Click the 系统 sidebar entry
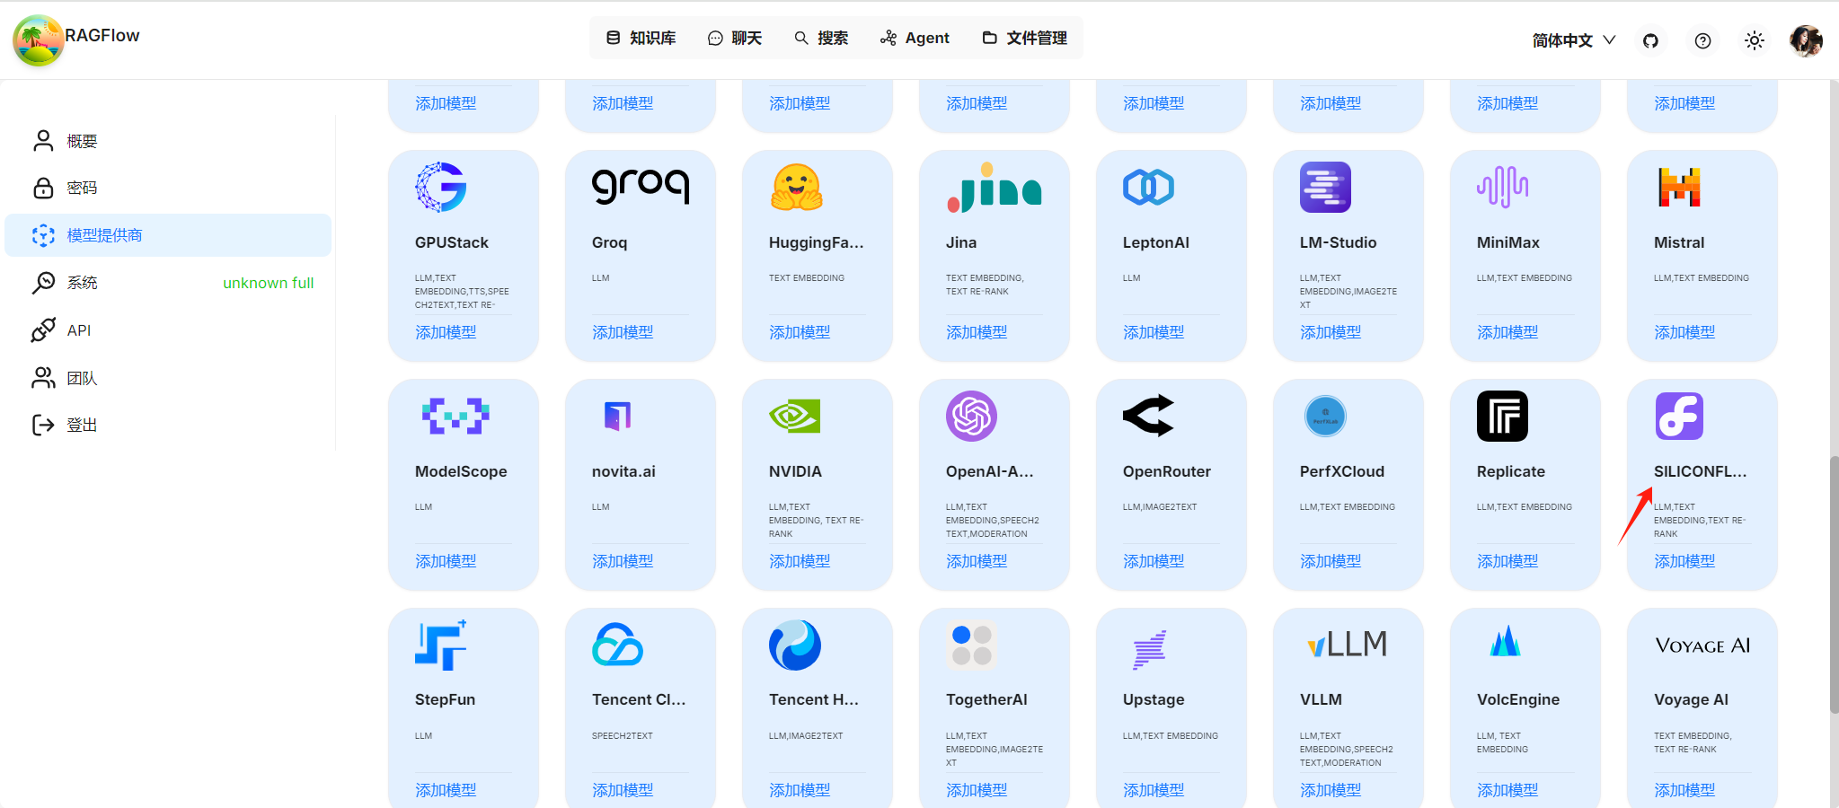The image size is (1839, 808). 80,282
